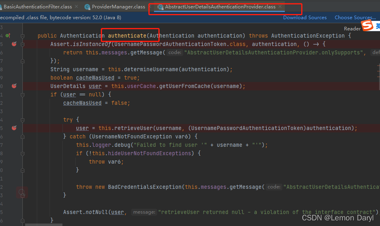Image resolution: width=380 pixels, height=226 pixels.
Task: Toggle breakpoint on retrieveUser line
Action: point(14,128)
